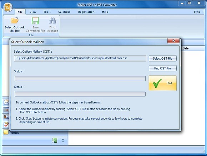Viewport: 207px width, 156px height.
Task: Click the Find Message binoculars icon
Action: click(52, 20)
